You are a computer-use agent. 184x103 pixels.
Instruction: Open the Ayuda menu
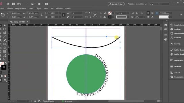click(68, 8)
